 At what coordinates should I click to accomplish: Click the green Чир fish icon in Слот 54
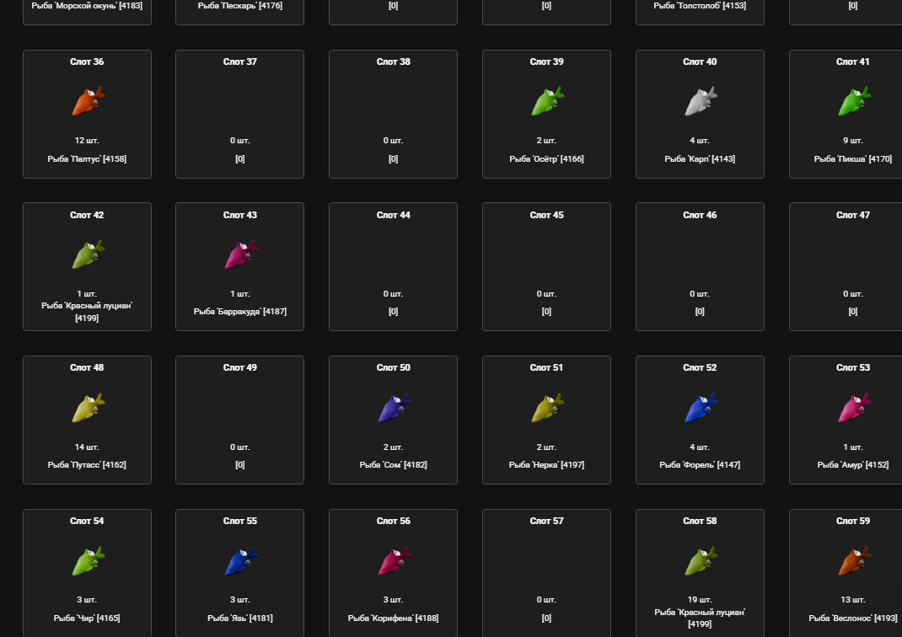pyautogui.click(x=88, y=560)
